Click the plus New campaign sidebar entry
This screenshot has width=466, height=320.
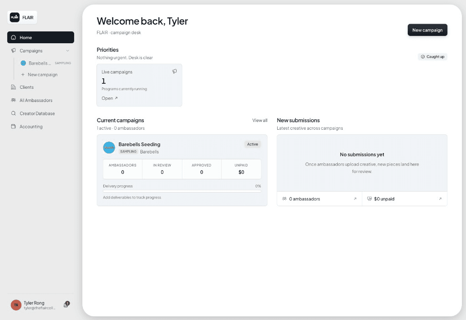tap(39, 75)
